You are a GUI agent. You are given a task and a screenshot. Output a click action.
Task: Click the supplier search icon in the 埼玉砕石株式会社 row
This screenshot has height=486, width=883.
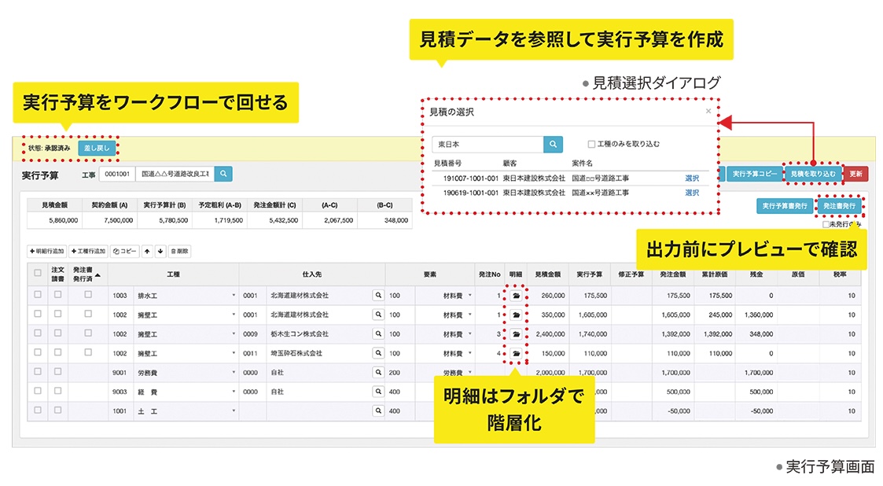coord(378,353)
